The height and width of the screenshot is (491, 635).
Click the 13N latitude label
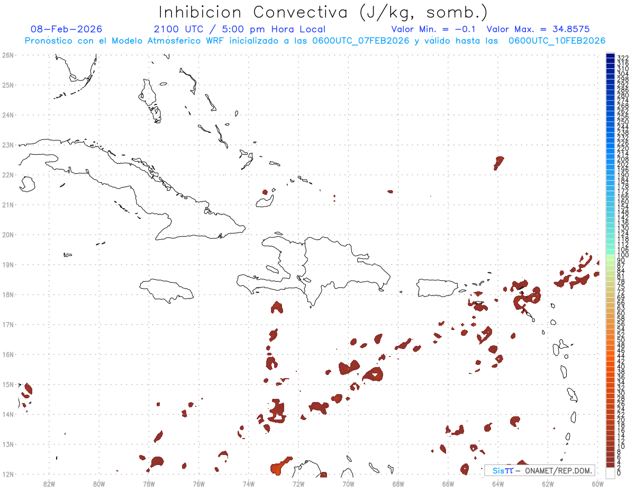7,444
